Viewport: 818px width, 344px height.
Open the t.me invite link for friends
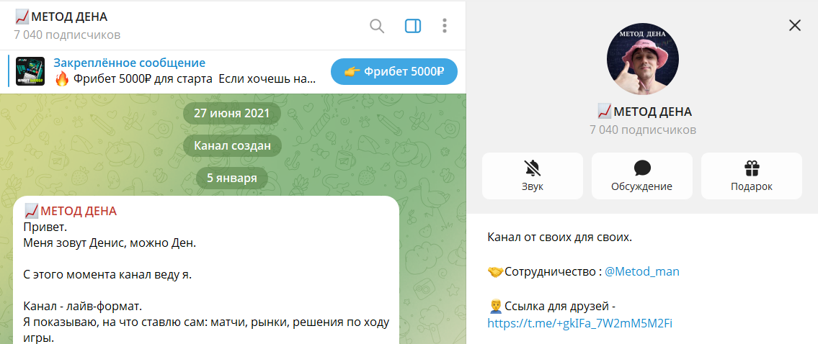[579, 323]
